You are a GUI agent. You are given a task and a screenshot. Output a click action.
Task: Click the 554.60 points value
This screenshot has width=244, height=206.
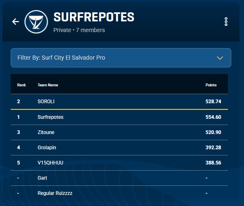tap(213, 117)
